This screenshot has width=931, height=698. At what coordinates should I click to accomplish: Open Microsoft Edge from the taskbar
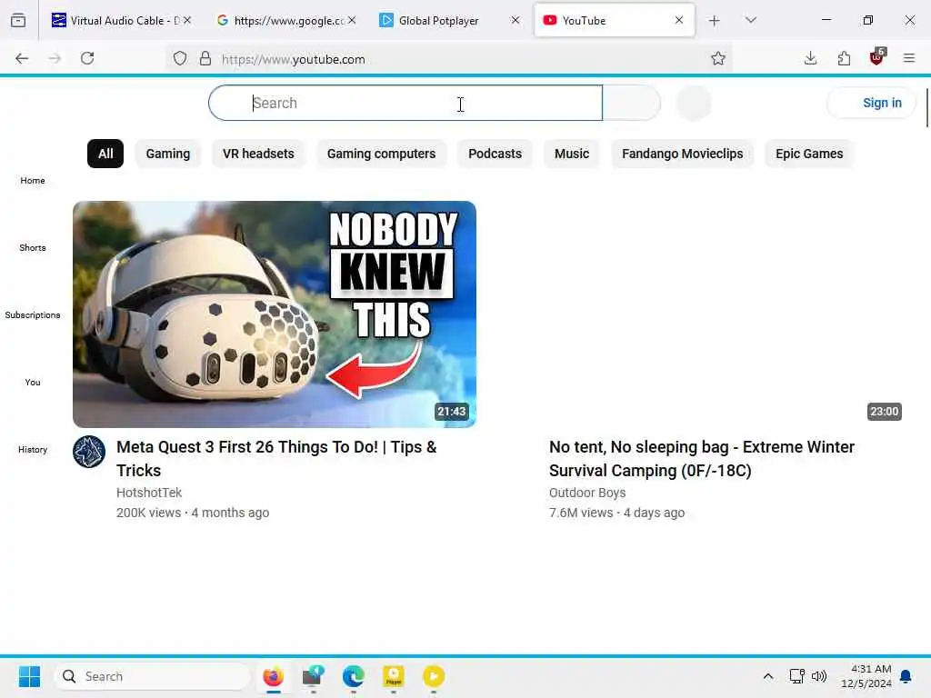click(354, 676)
